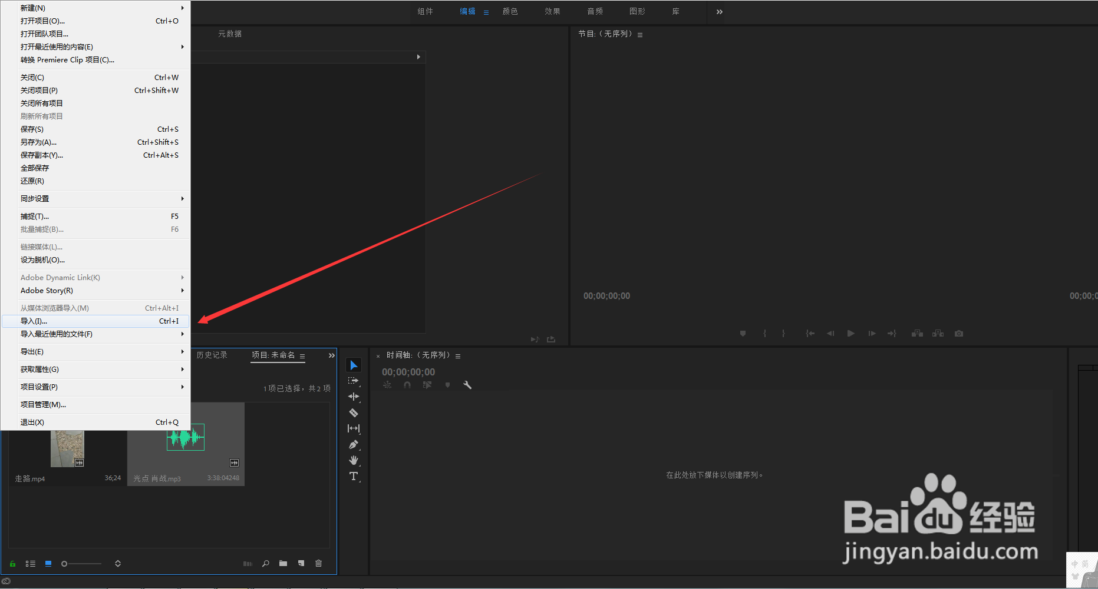Switch project panel to list view
This screenshot has height=589, width=1098.
click(31, 564)
